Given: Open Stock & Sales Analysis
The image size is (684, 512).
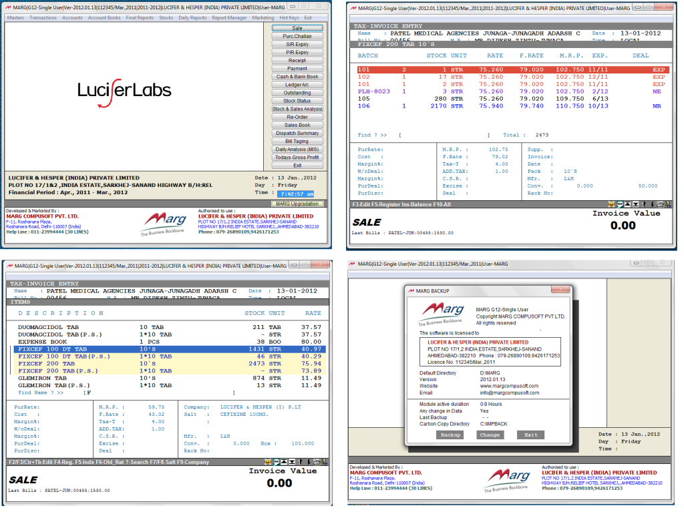Looking at the screenshot, I should 297,109.
